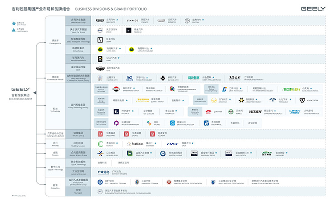Click the Listed Company triangle legend icon
The height and width of the screenshot is (202, 334).
(14, 30)
